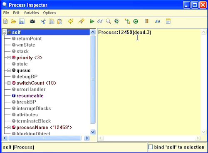Click the Process:12459{dead,3} text
The height and width of the screenshot is (153, 208).
(125, 32)
